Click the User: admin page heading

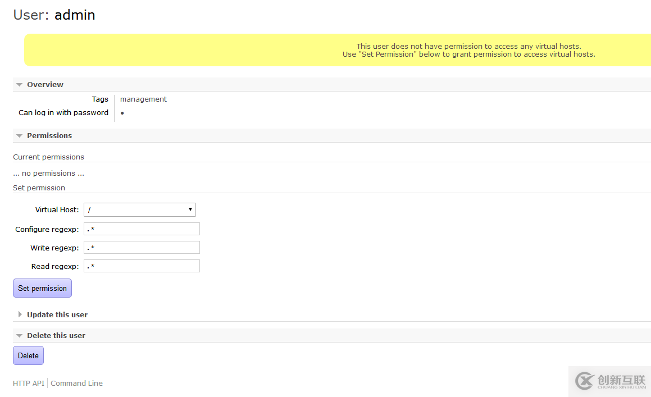(54, 15)
